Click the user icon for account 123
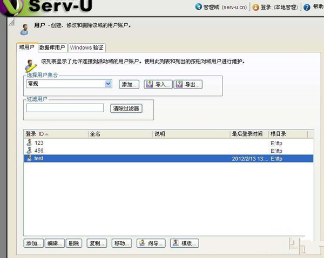Image resolution: width=324 pixels, height=258 pixels. point(29,142)
